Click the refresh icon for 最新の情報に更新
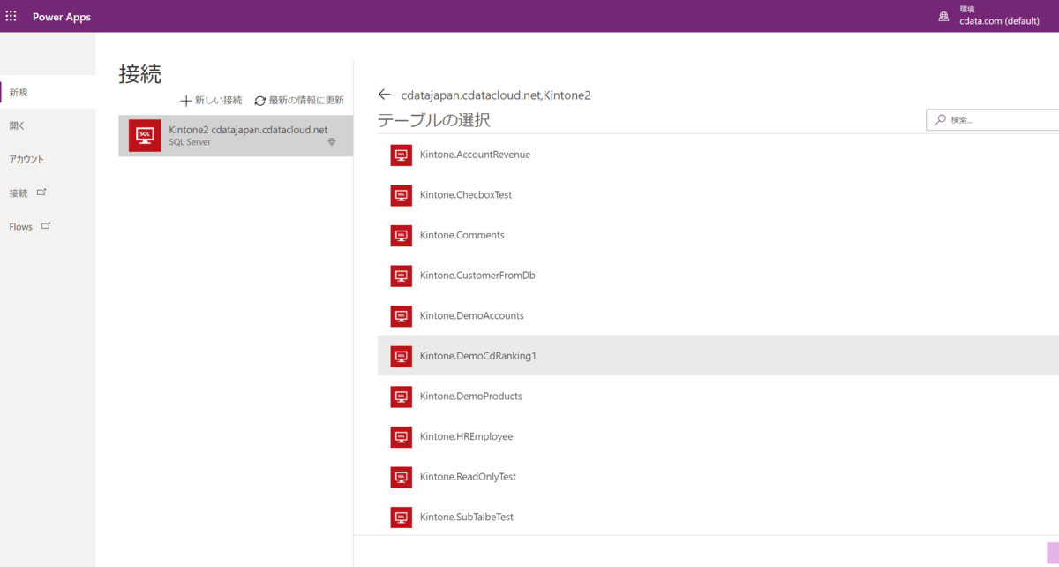Viewport: 1059px width, 567px height. [260, 101]
